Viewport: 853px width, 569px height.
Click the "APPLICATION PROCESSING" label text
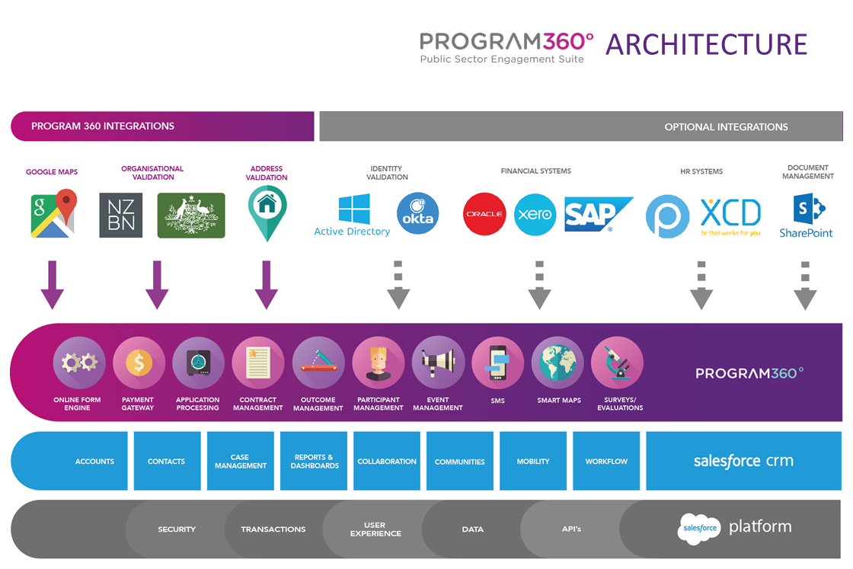click(197, 404)
